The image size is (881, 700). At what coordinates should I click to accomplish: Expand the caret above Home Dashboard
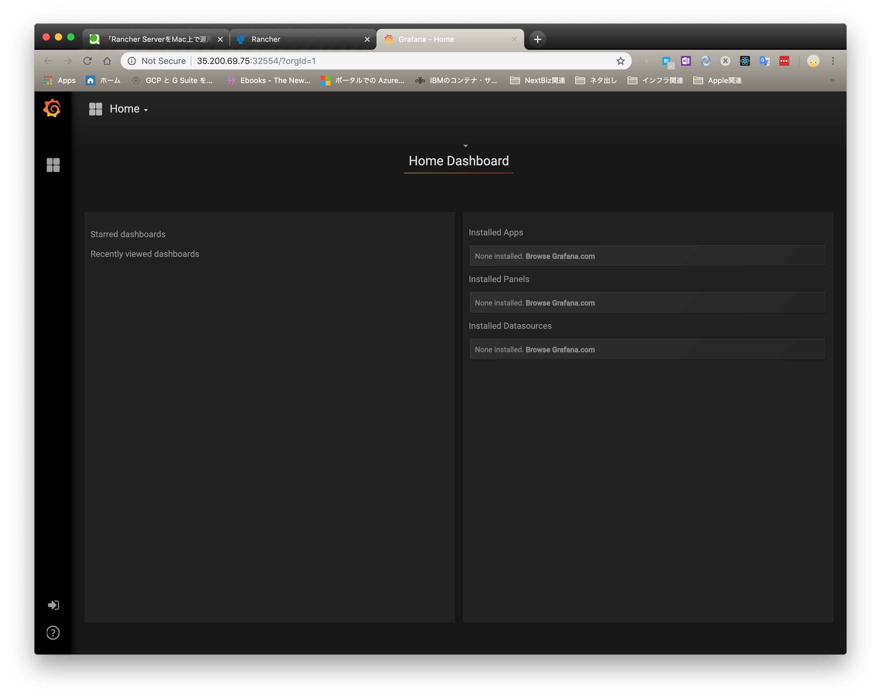(x=465, y=146)
